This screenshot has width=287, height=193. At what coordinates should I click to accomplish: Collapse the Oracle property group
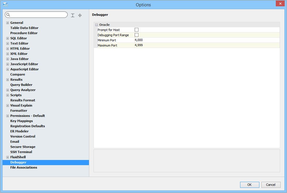coord(96,25)
